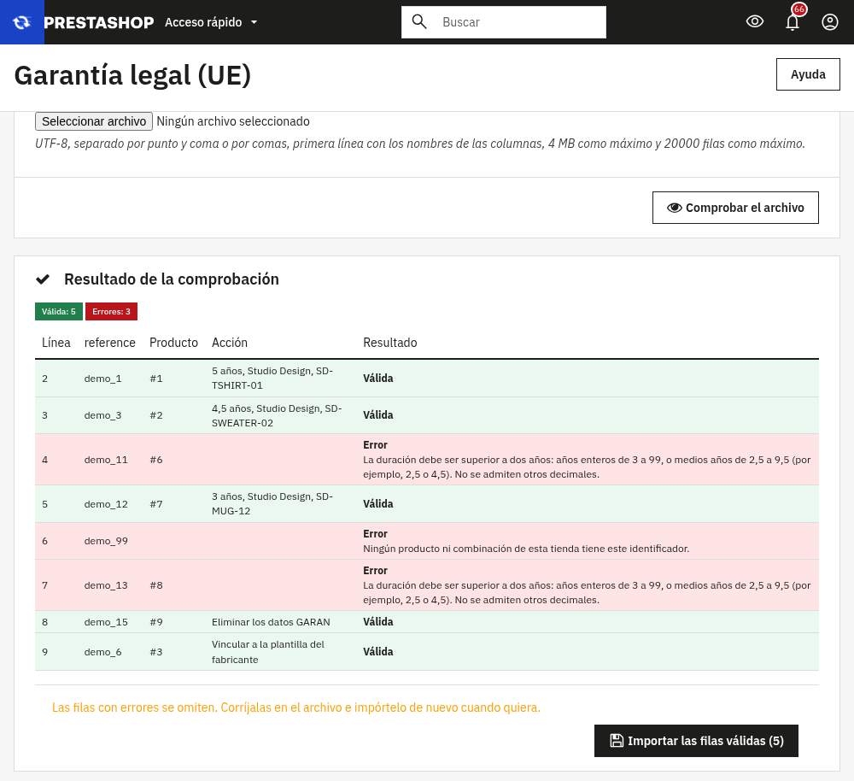Click the Ayuda button
Viewport: 854px width, 781px height.
[808, 74]
